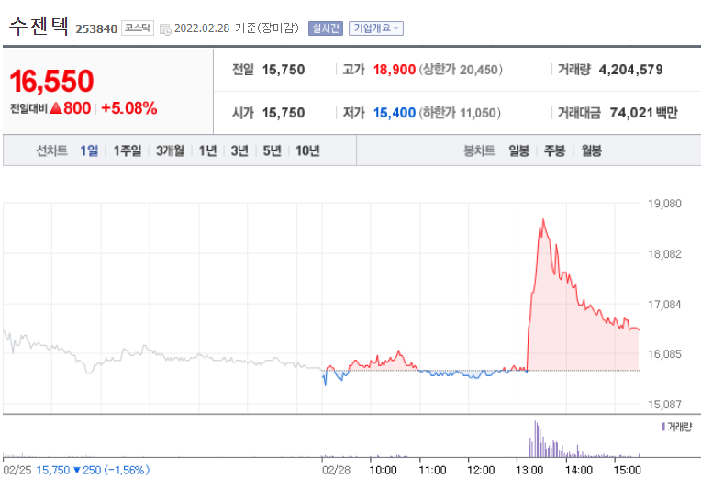
Task: Click the 상한가 20,450 upper limit value
Action: point(461,70)
